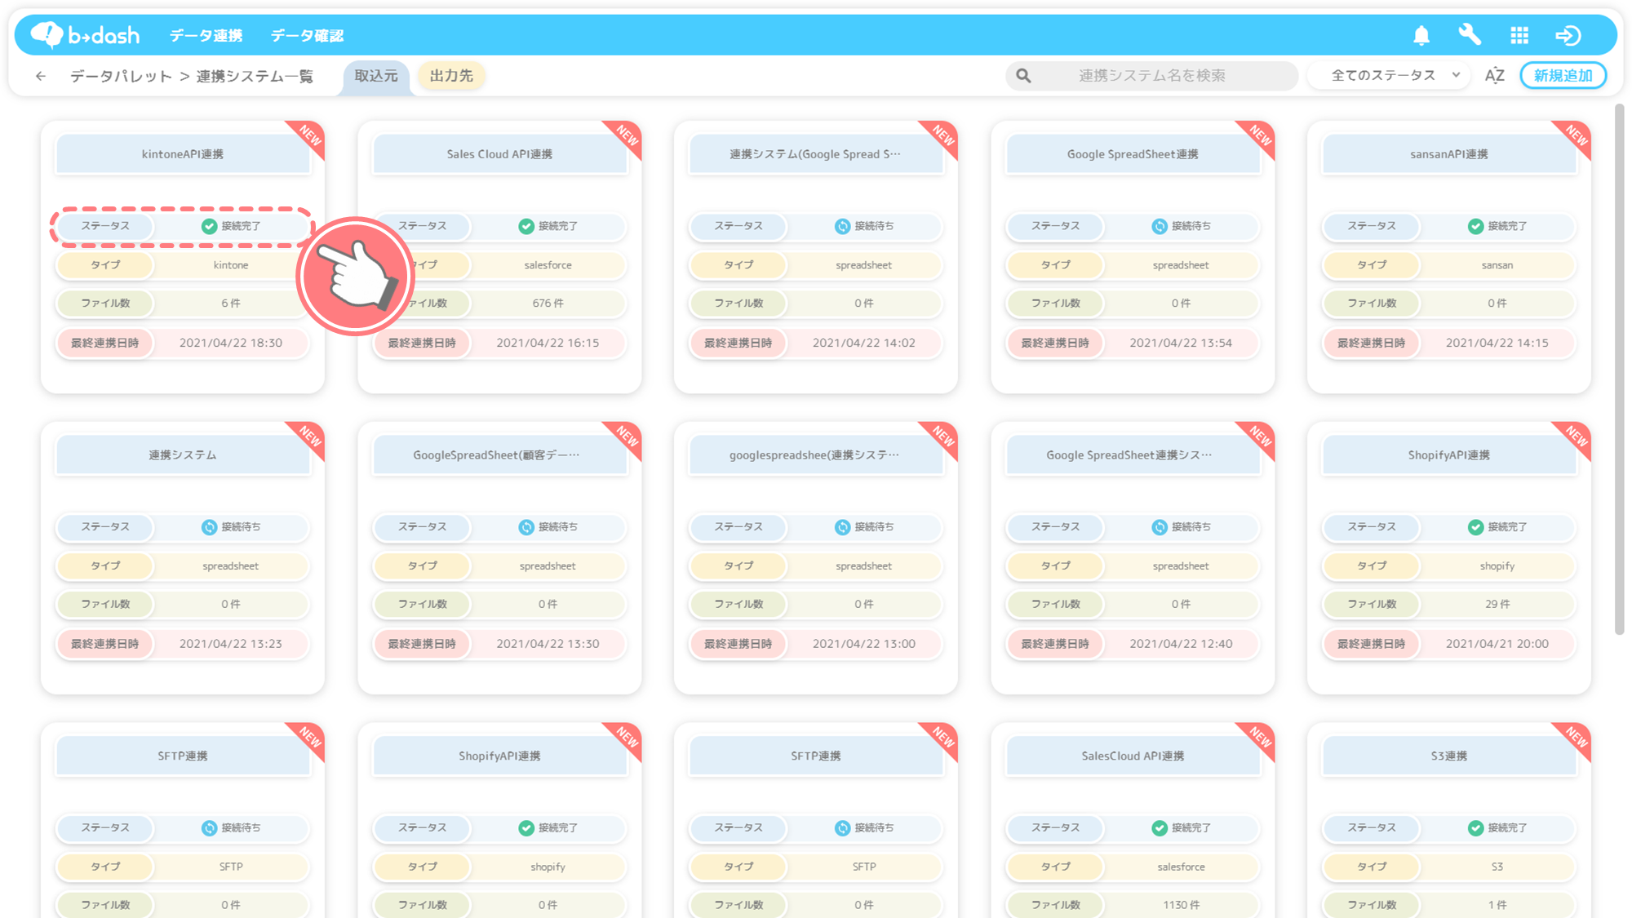
Task: Click waiting icon on Google SpreadSheet連携 card
Action: click(x=1160, y=226)
